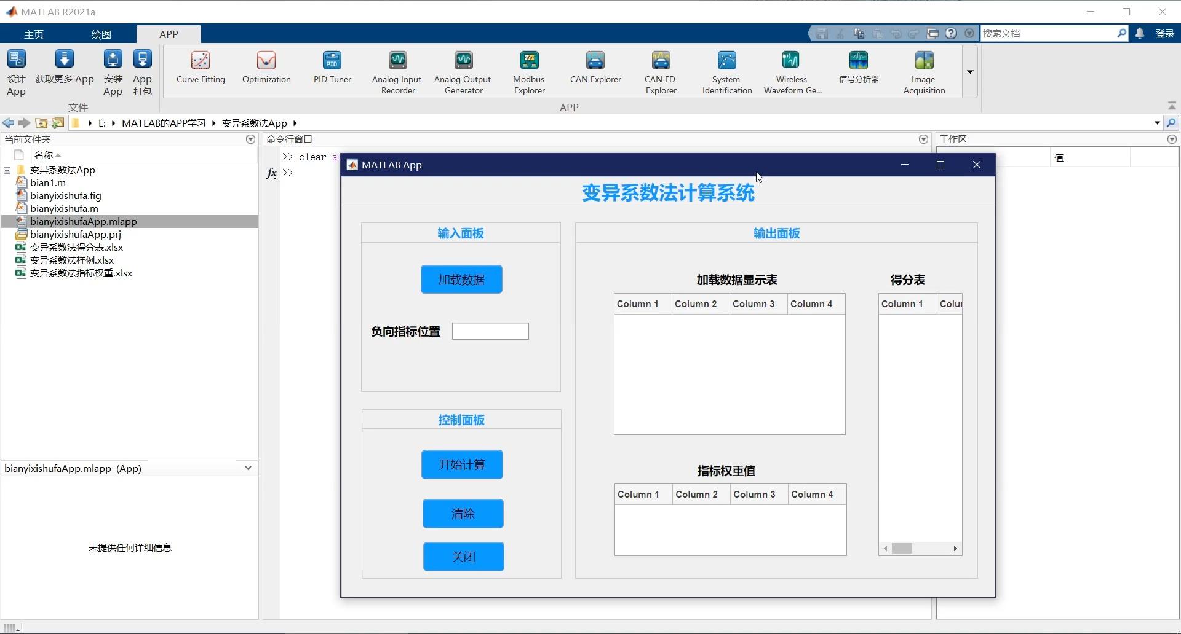The image size is (1181, 634).
Task: Click MATLAB的APP学习 in the address path
Action: point(164,123)
